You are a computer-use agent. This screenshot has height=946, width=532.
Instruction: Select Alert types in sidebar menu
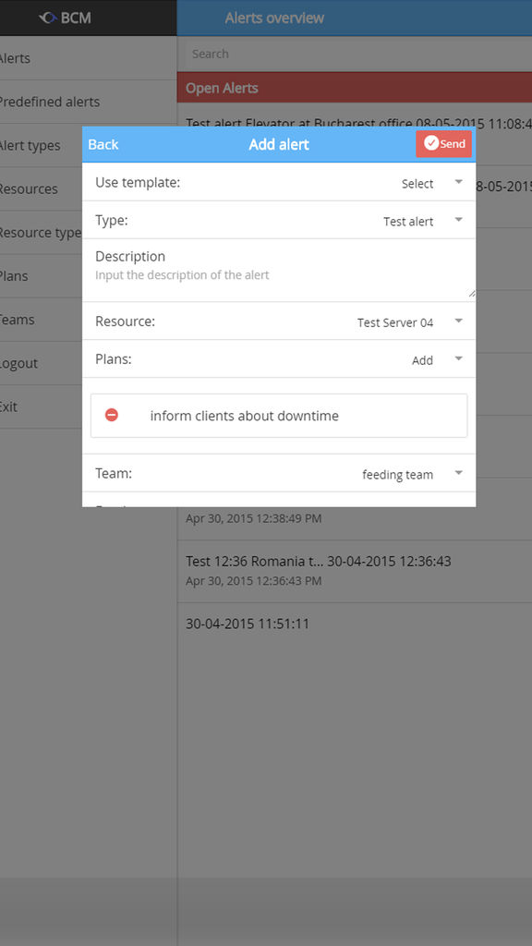point(30,145)
